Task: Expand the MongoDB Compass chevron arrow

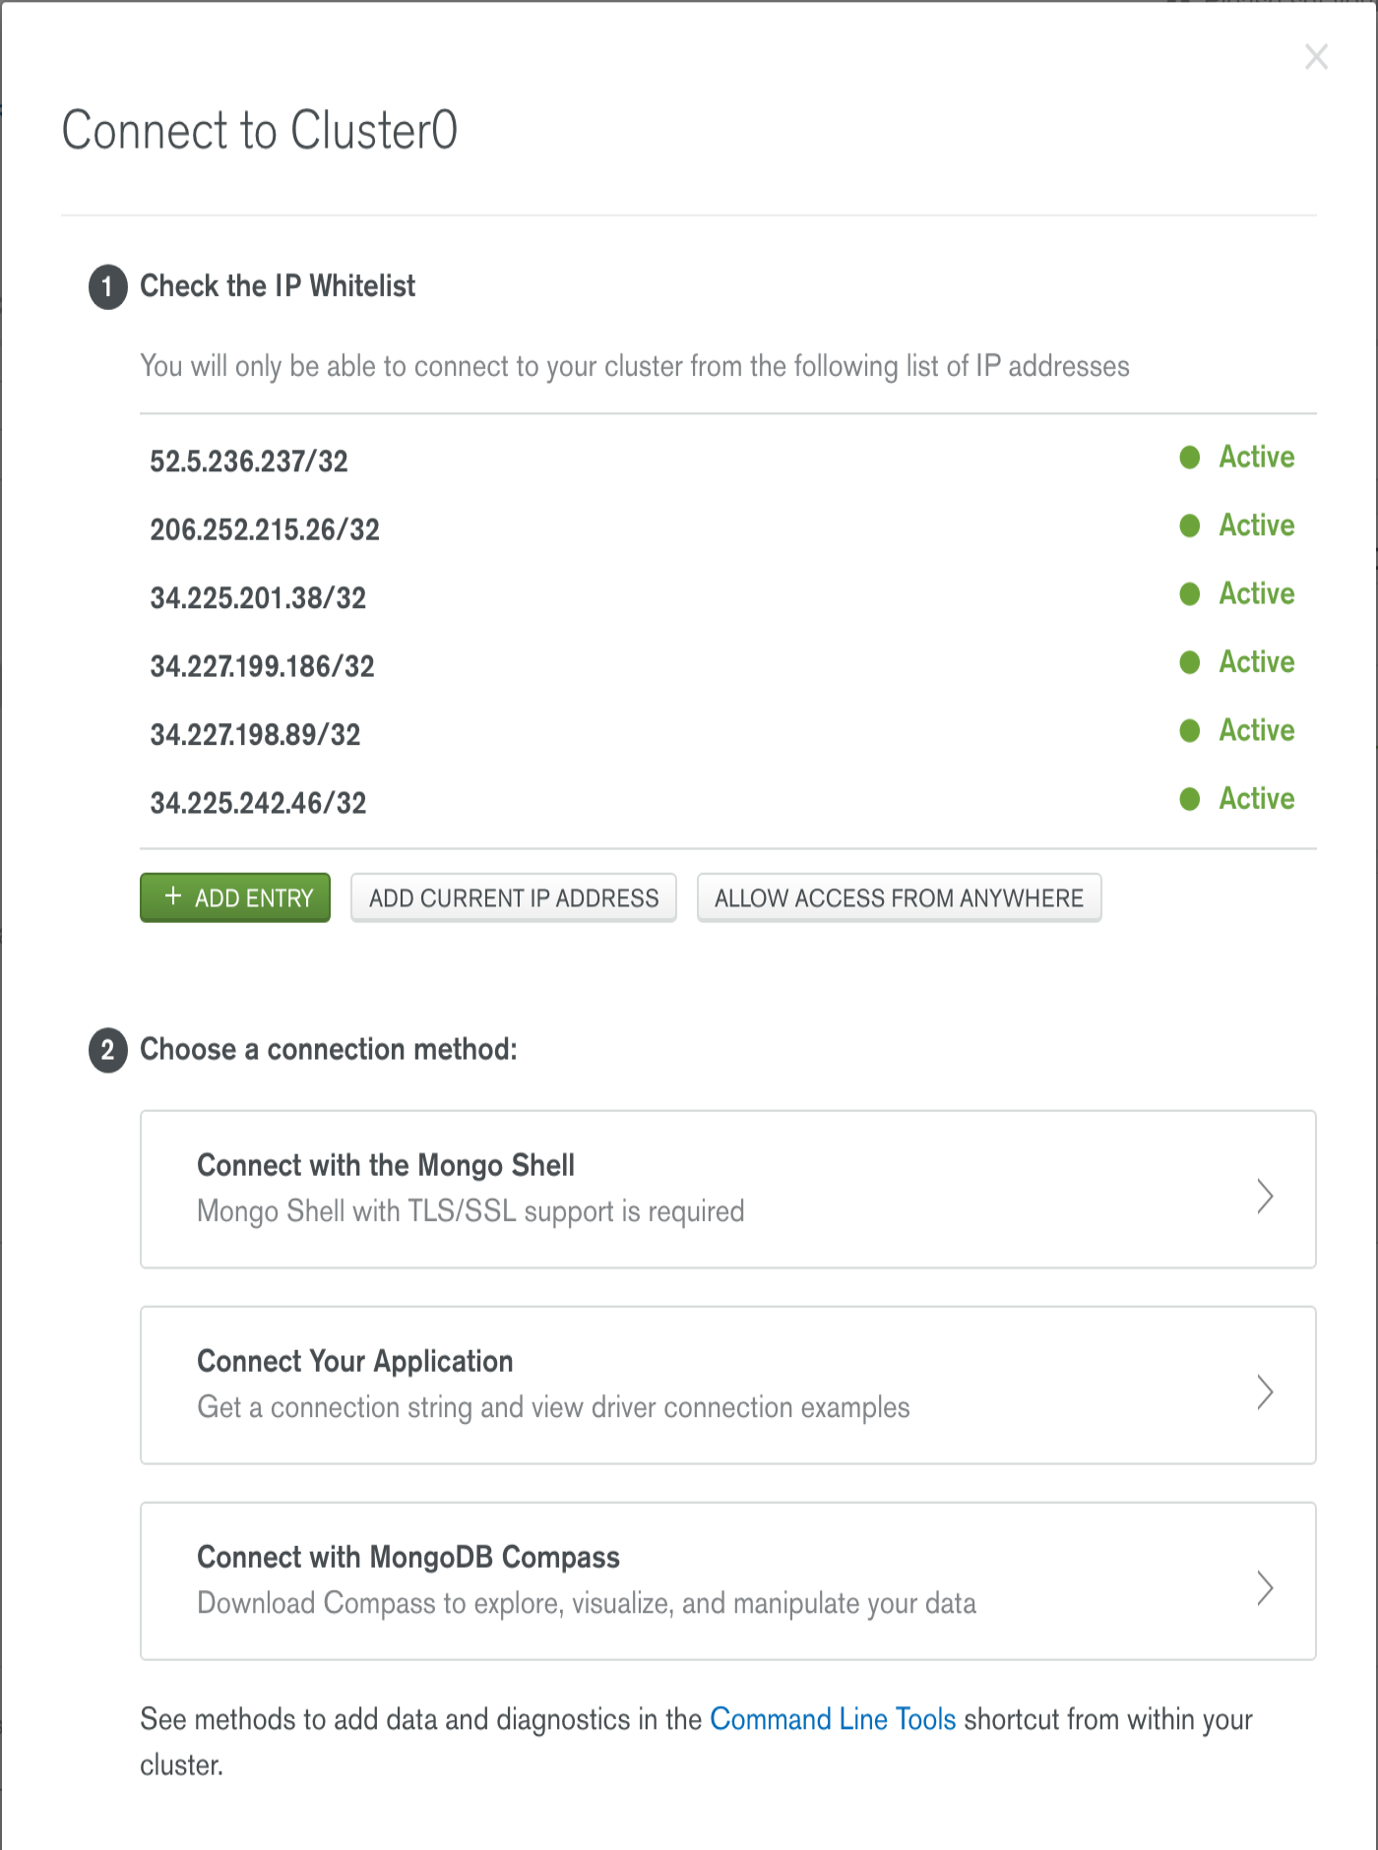Action: pos(1265,1587)
